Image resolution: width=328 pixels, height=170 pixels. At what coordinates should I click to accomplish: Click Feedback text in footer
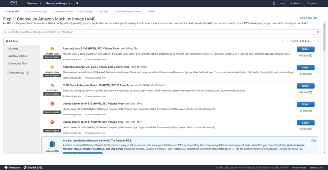pos(15,168)
